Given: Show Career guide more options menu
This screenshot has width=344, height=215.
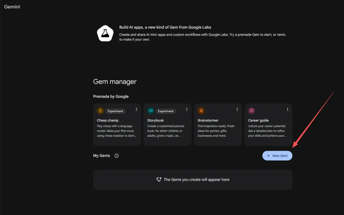Looking at the screenshot, I should (x=287, y=109).
